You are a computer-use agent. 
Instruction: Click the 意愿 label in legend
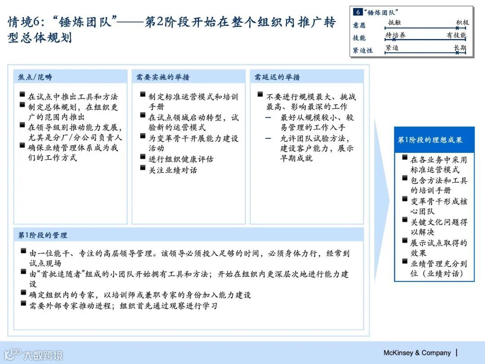coord(359,25)
